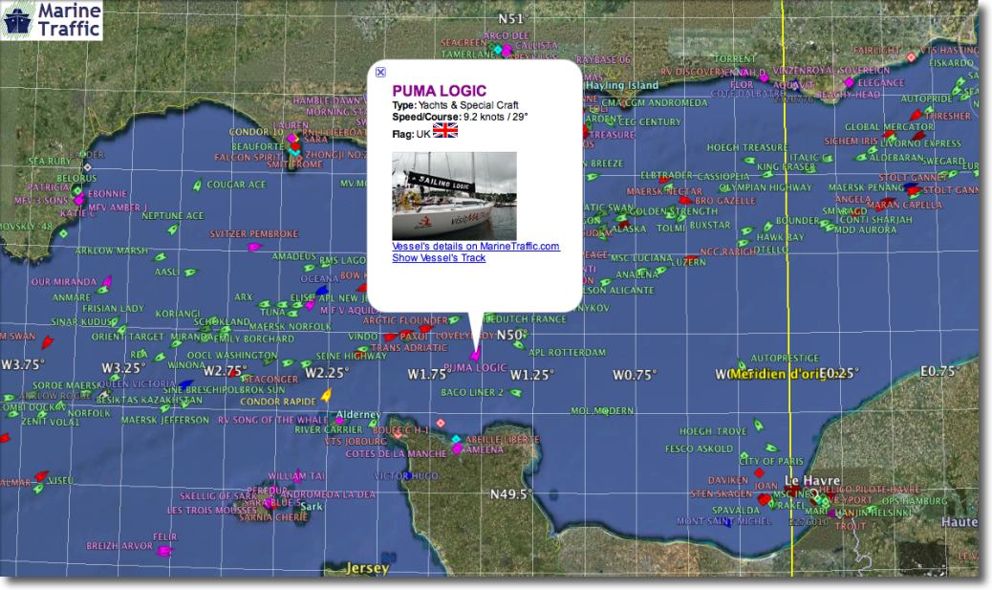Select the pink PUMA LOGIC yacht marker

pos(475,353)
